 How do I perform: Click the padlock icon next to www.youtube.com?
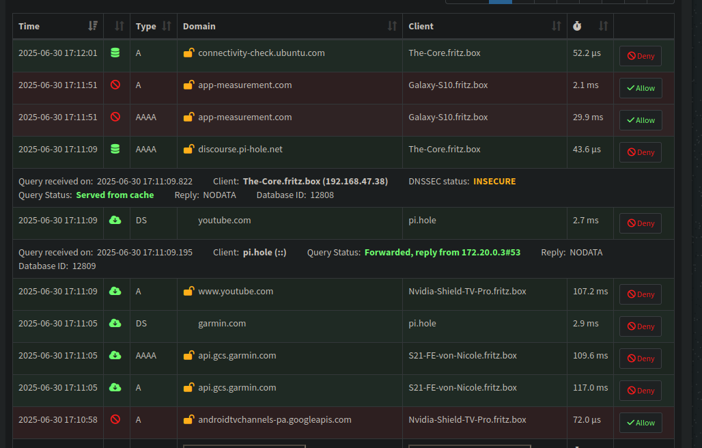point(189,292)
